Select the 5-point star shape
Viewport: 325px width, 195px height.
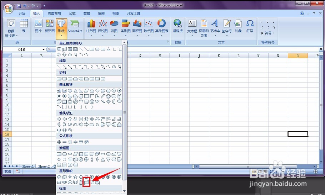[x=75, y=177]
